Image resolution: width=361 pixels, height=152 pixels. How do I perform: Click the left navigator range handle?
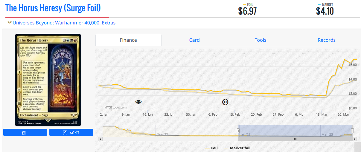click(x=238, y=131)
